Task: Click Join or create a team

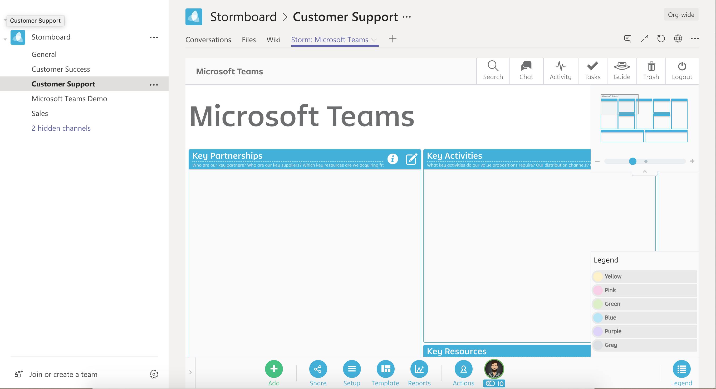Action: [x=63, y=374]
